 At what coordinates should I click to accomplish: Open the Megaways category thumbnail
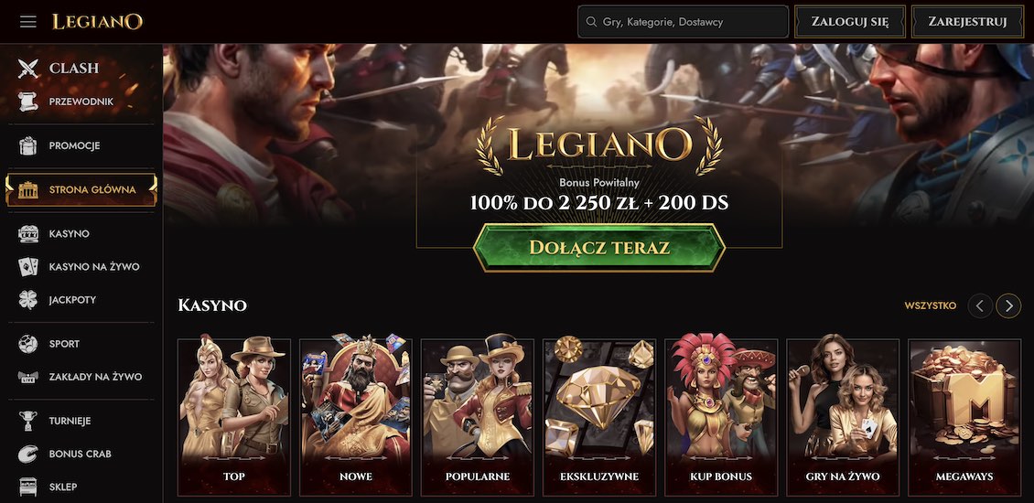[964, 417]
